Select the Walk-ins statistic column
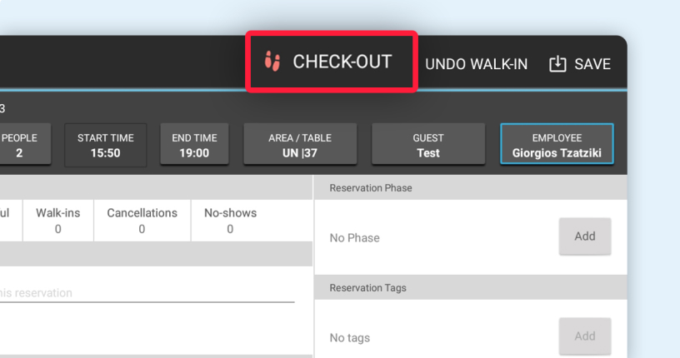680x358 pixels. click(57, 221)
